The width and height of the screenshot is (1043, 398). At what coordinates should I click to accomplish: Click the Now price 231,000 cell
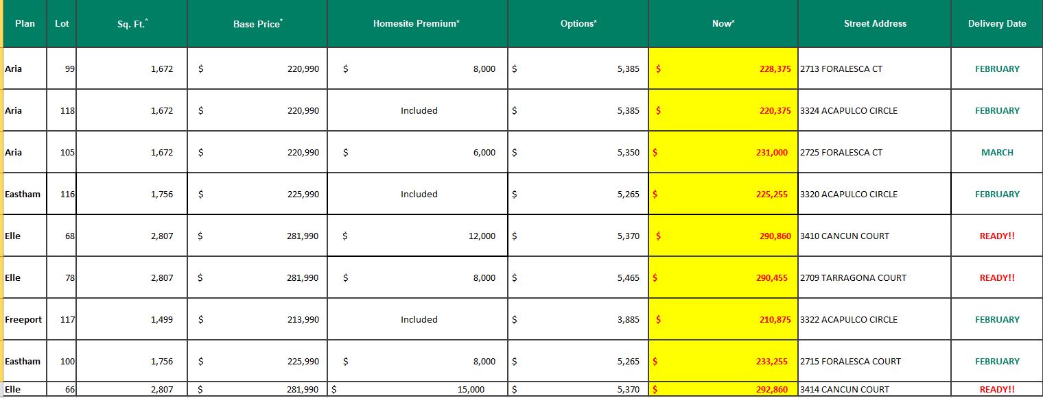723,152
